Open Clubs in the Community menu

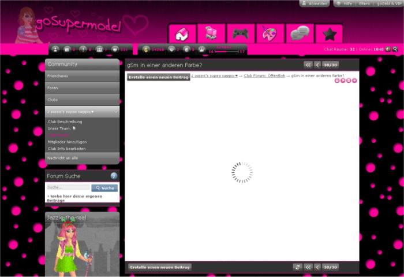[x=82, y=99]
